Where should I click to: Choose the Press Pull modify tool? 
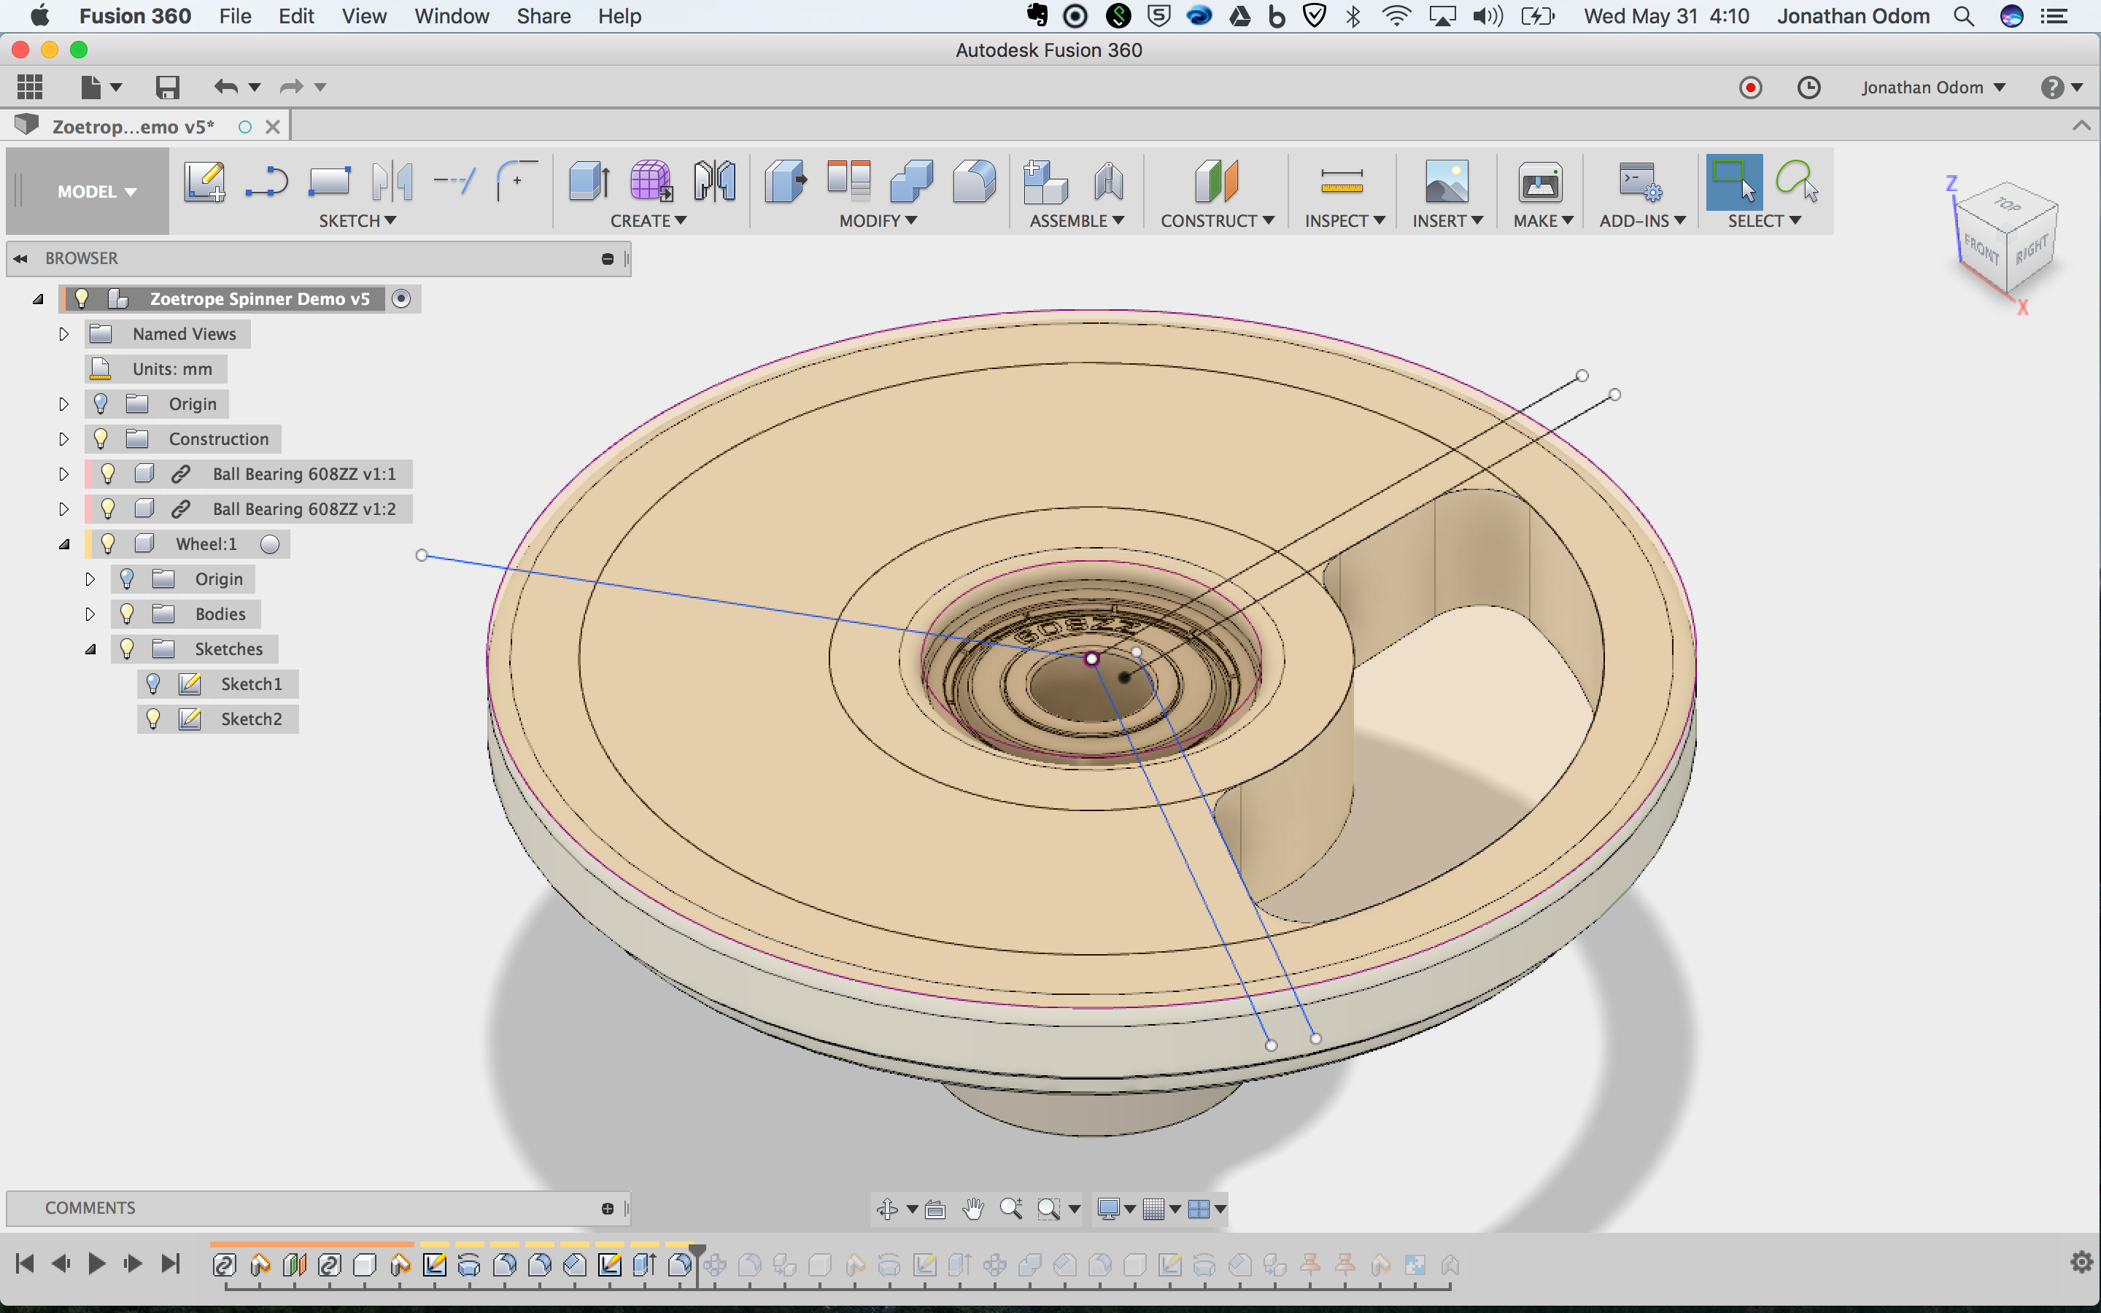pos(785,182)
